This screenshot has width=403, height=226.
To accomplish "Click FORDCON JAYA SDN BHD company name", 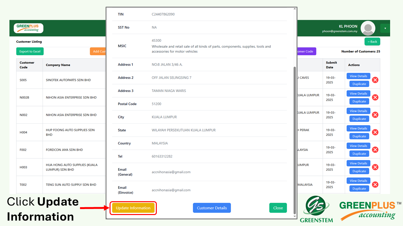I will (64, 150).
